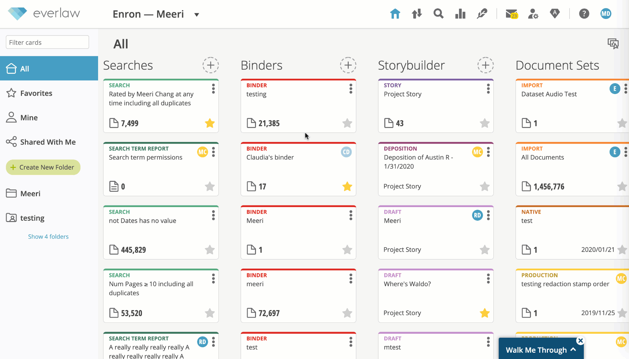Enter presentation mode via screen icon

click(613, 43)
